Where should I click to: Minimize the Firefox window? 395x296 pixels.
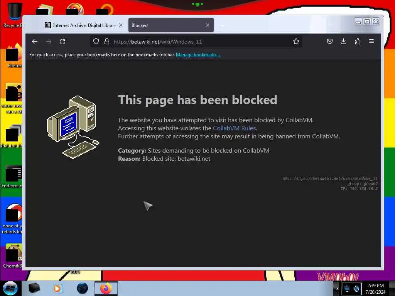[x=358, y=22]
